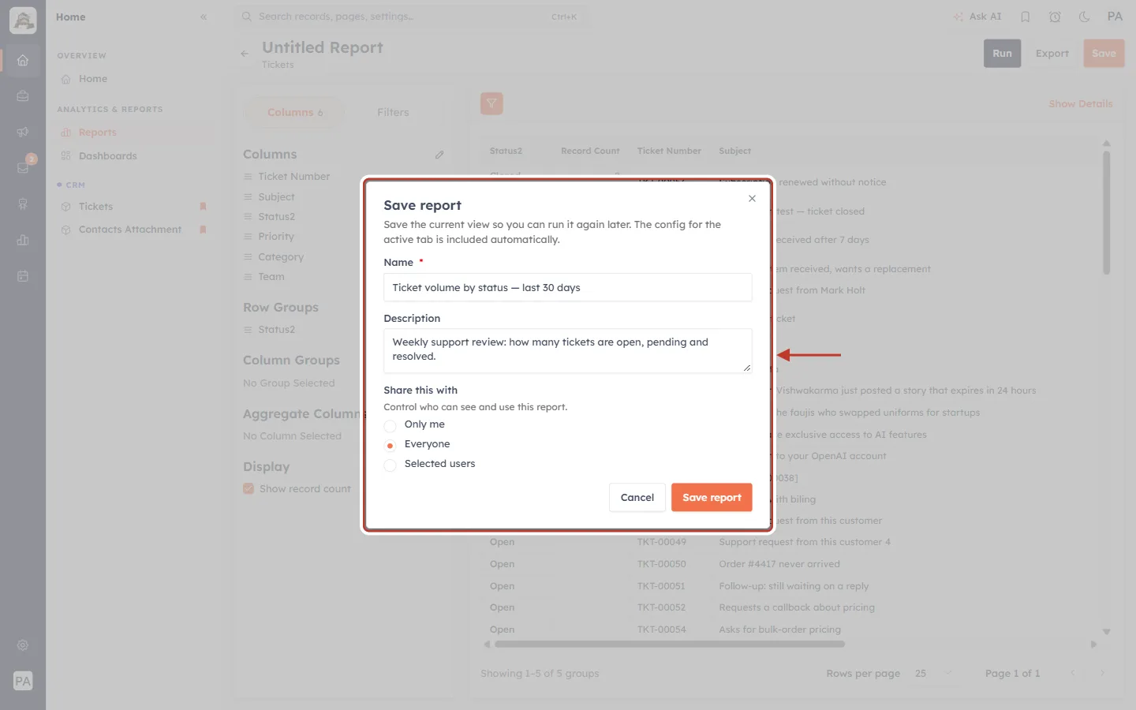Edit the report Name field
The image size is (1136, 710).
[x=567, y=288]
